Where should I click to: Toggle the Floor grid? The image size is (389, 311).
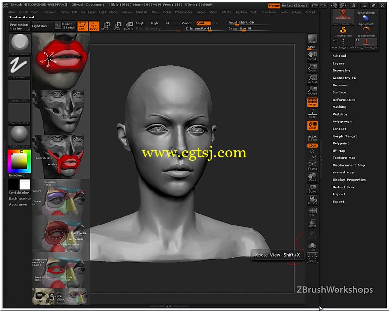pyautogui.click(x=312, y=114)
